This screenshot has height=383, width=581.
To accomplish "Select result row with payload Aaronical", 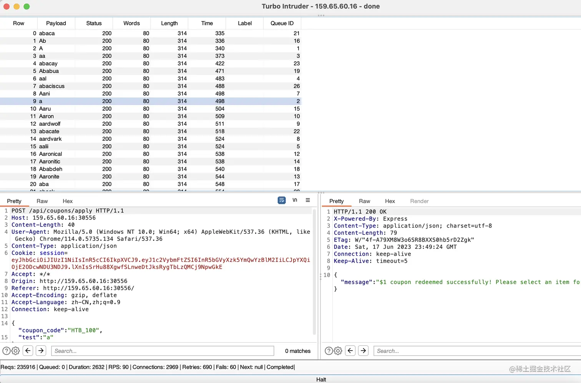I will tap(151, 154).
